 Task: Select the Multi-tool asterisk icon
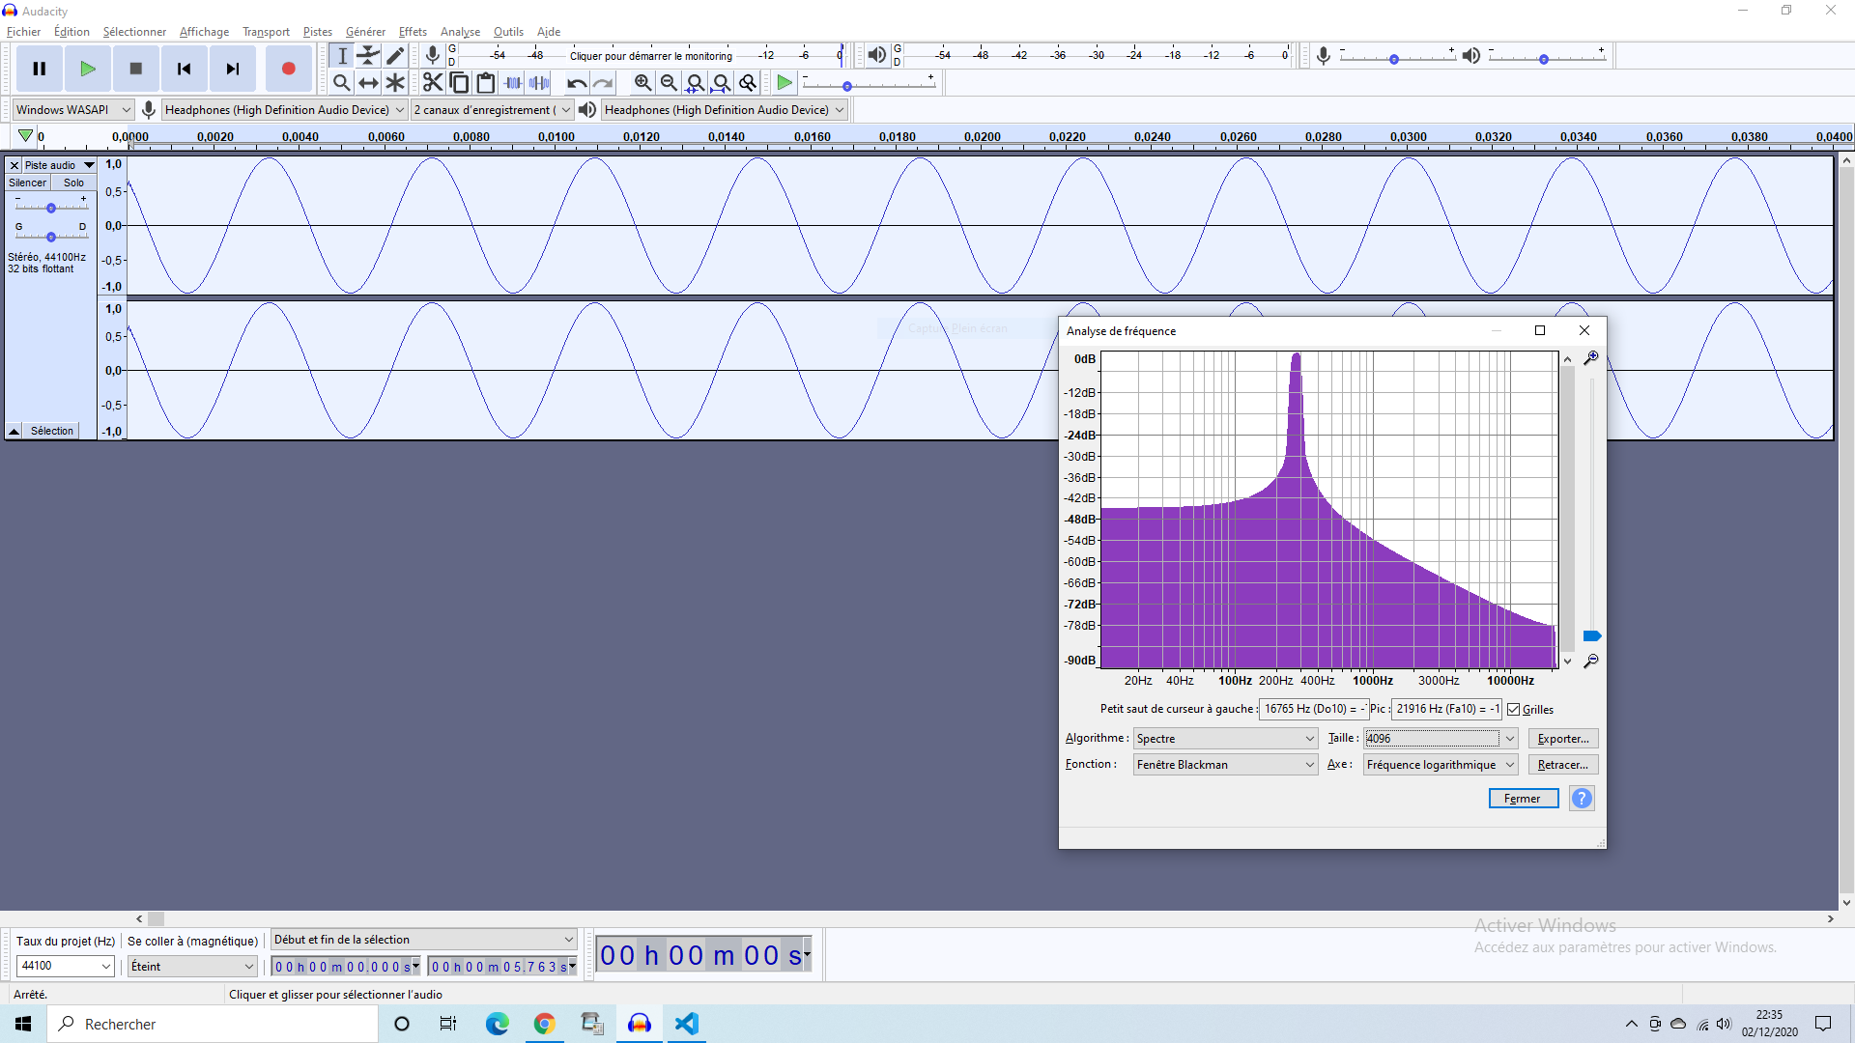tap(394, 83)
